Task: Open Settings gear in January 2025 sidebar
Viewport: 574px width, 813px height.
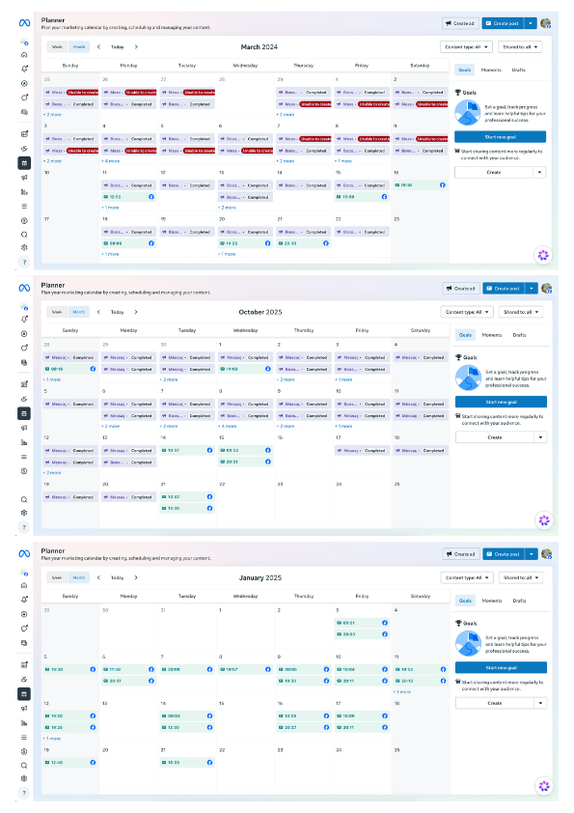Action: [24, 779]
